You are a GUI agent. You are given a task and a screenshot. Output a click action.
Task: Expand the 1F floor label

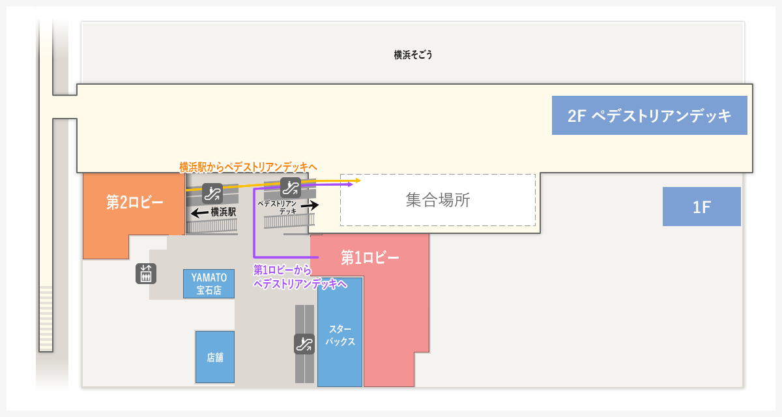pyautogui.click(x=702, y=207)
